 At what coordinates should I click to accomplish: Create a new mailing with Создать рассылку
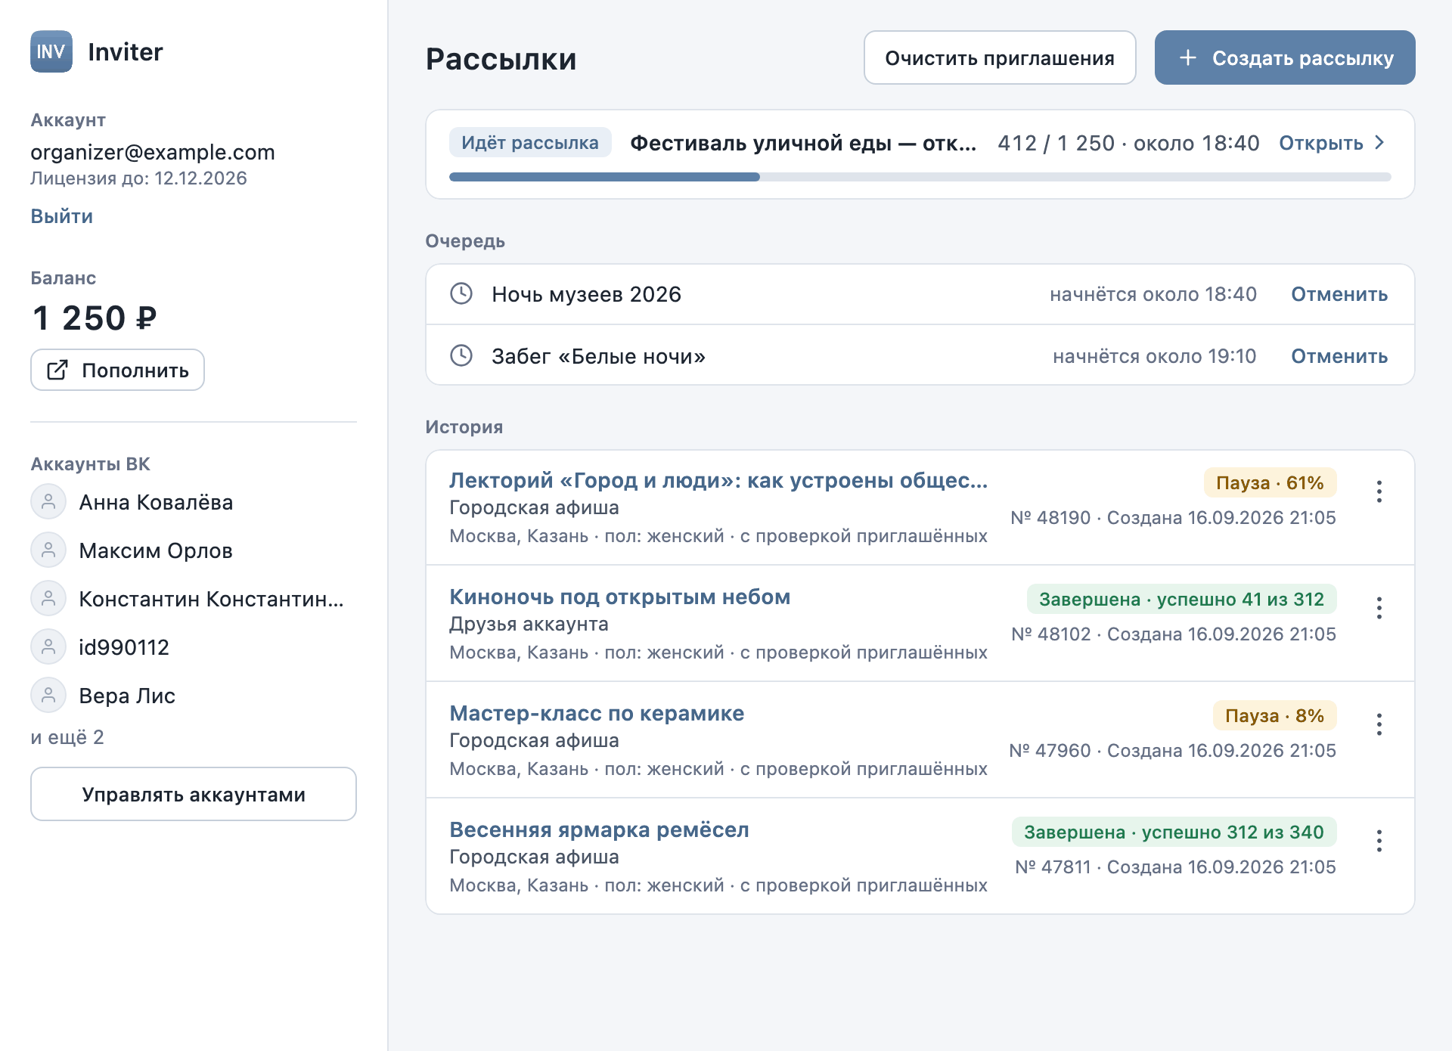[1285, 57]
